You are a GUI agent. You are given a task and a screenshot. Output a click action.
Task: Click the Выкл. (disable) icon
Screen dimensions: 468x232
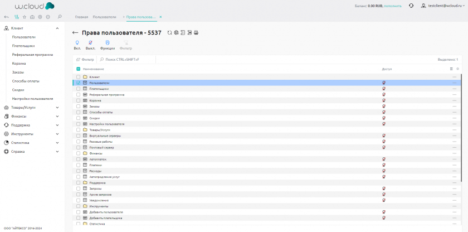(90, 42)
